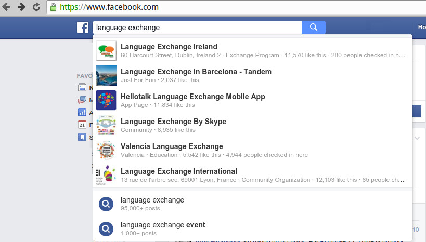
Task: Click Language Exchange Ireland page thumbnail
Action: tap(106, 50)
